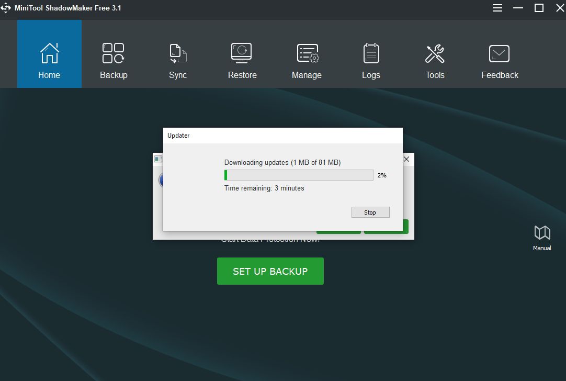Go to the Restore tab
Image resolution: width=566 pixels, height=381 pixels.
[x=242, y=54]
